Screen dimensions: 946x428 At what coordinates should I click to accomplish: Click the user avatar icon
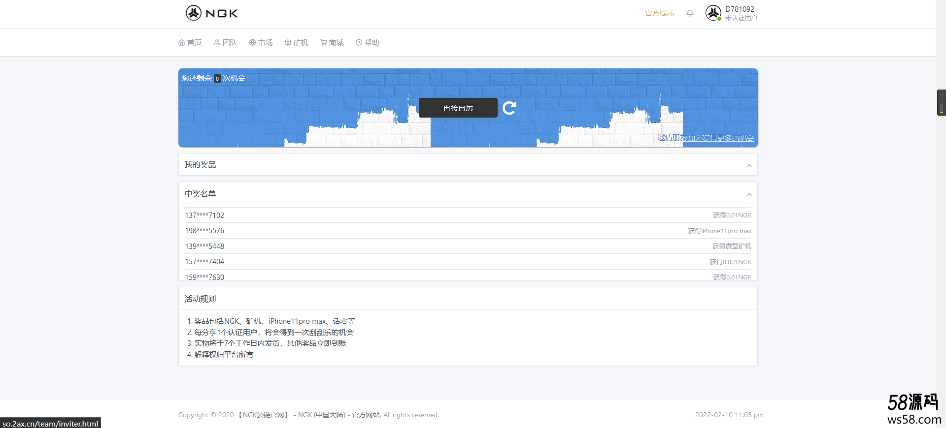pos(713,13)
